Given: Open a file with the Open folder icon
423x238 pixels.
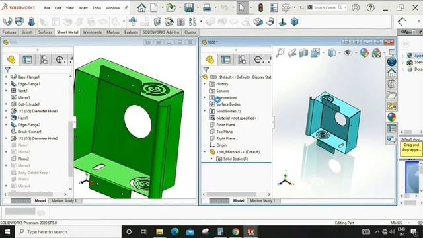Looking at the screenshot, I should [171, 7].
